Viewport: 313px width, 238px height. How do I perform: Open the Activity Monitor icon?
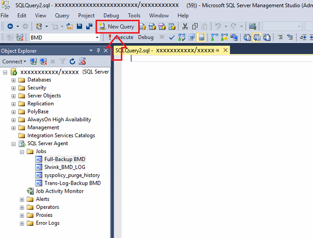[x=253, y=26]
